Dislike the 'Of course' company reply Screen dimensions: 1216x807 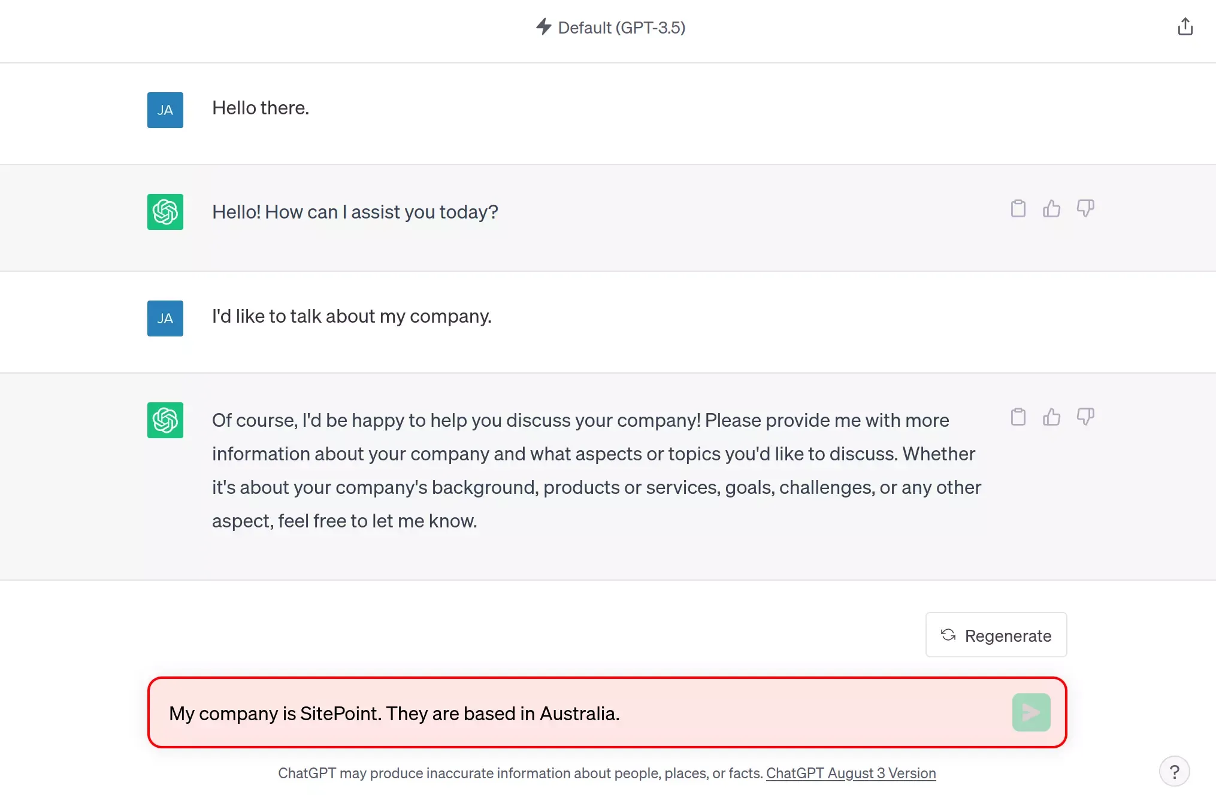[x=1085, y=417]
